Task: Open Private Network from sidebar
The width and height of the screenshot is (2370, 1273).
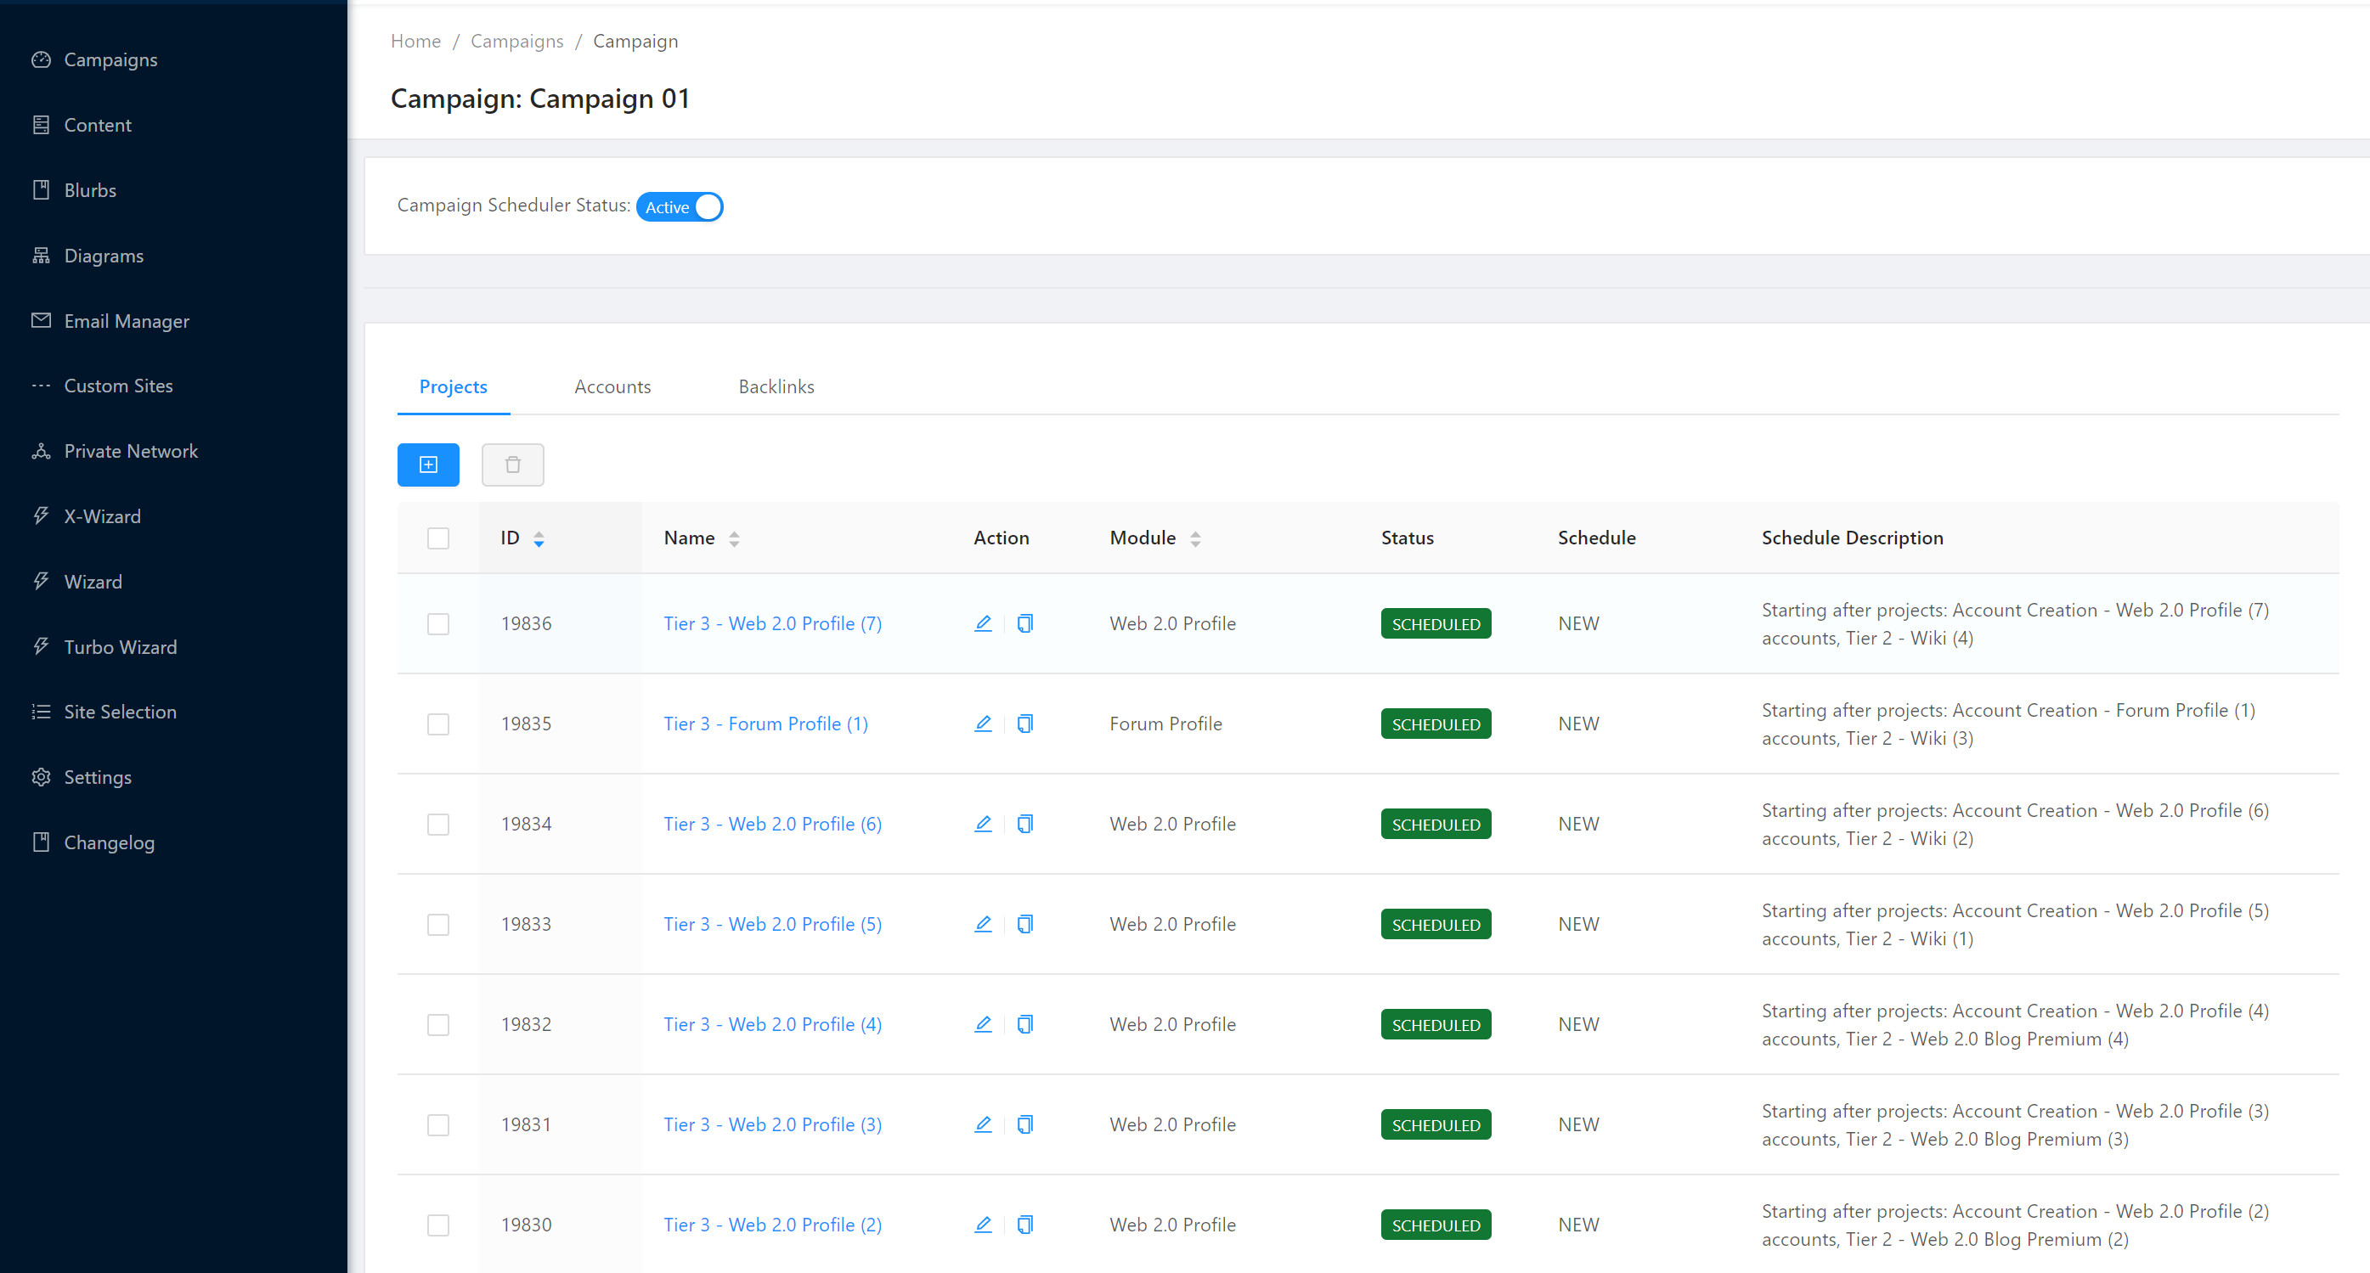Action: click(131, 451)
